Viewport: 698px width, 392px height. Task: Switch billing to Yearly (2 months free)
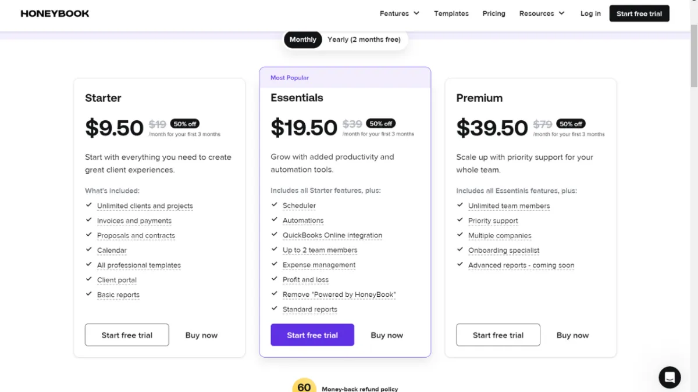[364, 39]
